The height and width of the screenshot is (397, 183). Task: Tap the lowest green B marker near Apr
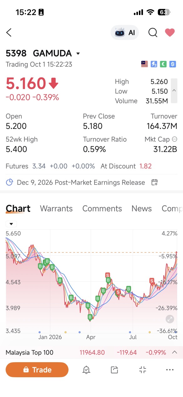pos(90,317)
